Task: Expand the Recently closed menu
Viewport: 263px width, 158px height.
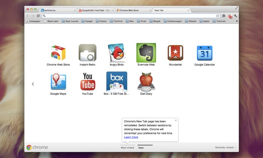Action: click(x=226, y=147)
